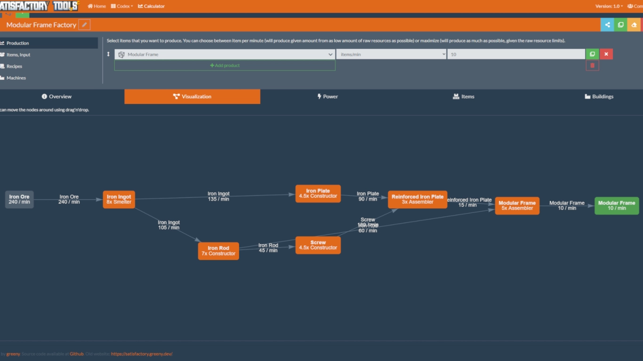Switch to the Power tab
Viewport: 643px width, 361px height.
point(328,96)
